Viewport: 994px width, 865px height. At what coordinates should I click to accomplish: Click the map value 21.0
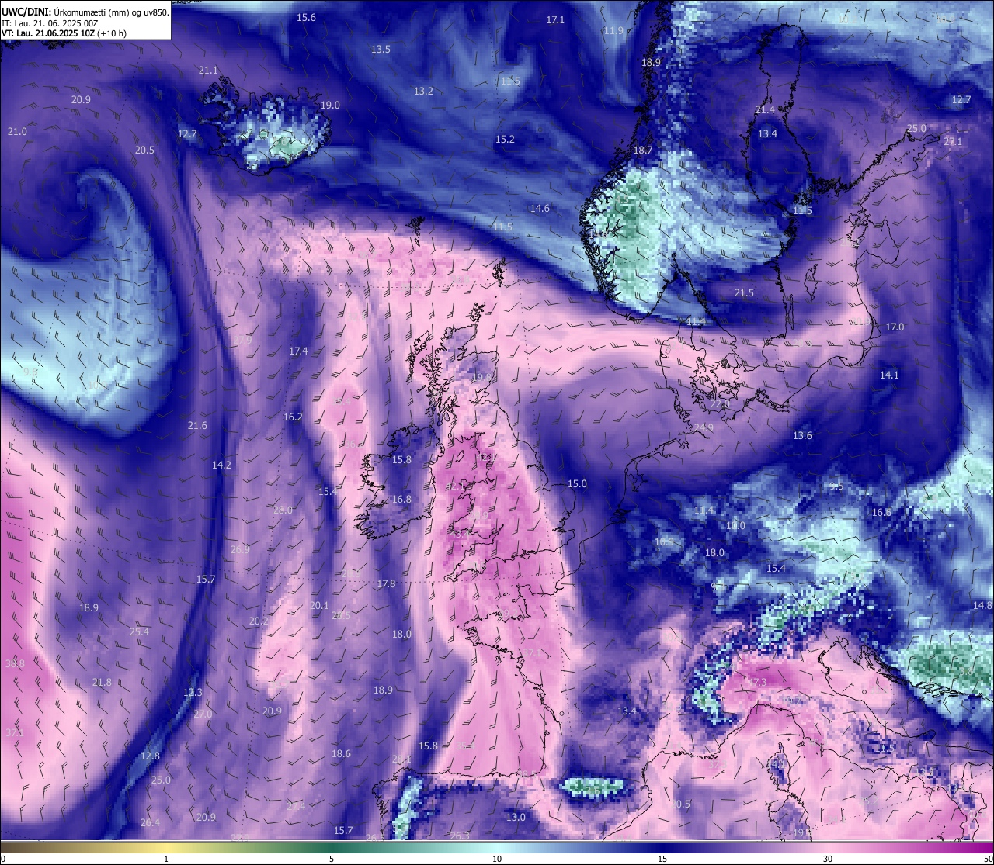[x=17, y=131]
